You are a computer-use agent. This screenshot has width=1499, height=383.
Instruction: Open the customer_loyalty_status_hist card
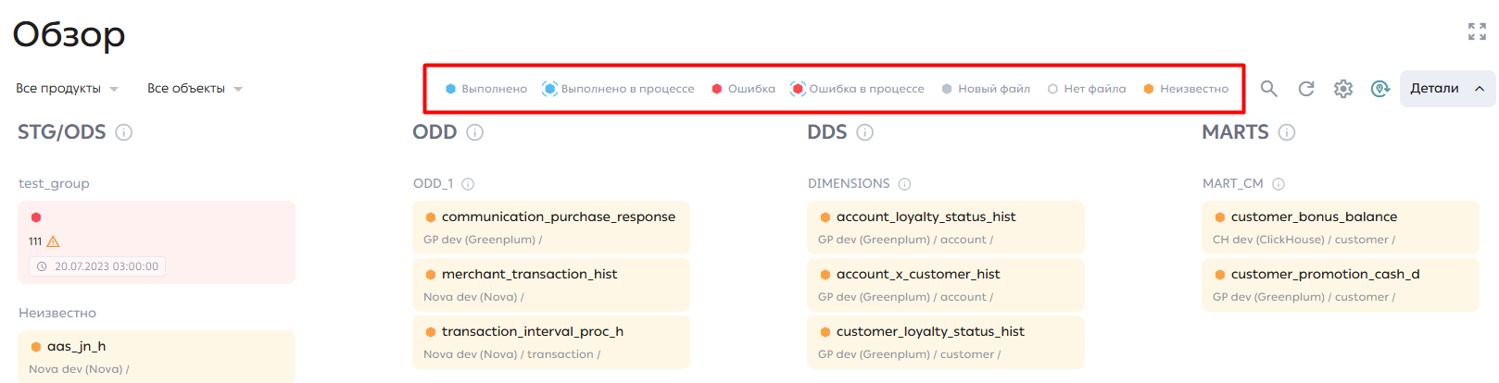pos(946,342)
